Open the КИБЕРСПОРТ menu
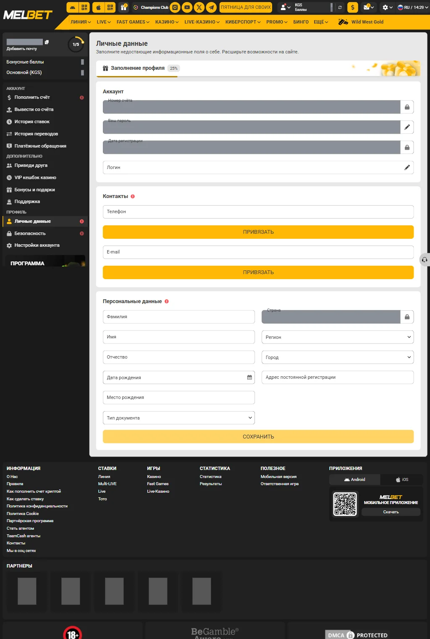This screenshot has height=639, width=430. [x=243, y=22]
